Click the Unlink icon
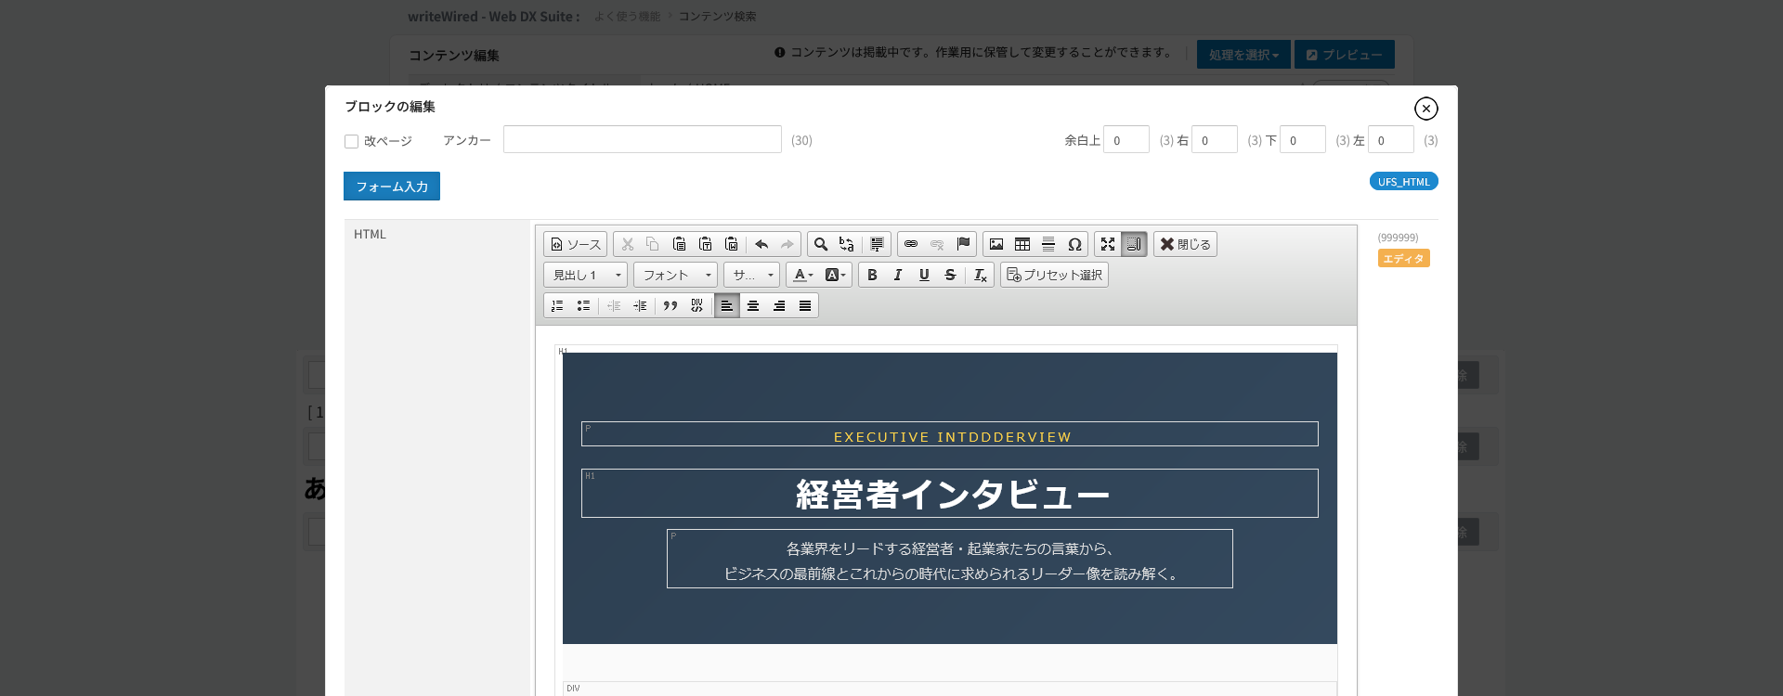This screenshot has width=1783, height=696. tap(937, 244)
